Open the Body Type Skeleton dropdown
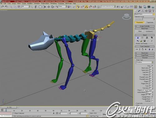The image size is (156, 118). (x=144, y=62)
